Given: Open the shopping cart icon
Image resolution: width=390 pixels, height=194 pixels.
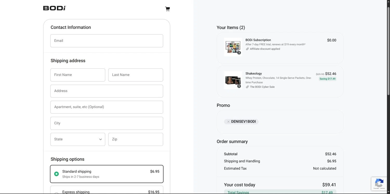Looking at the screenshot, I should pos(167,9).
